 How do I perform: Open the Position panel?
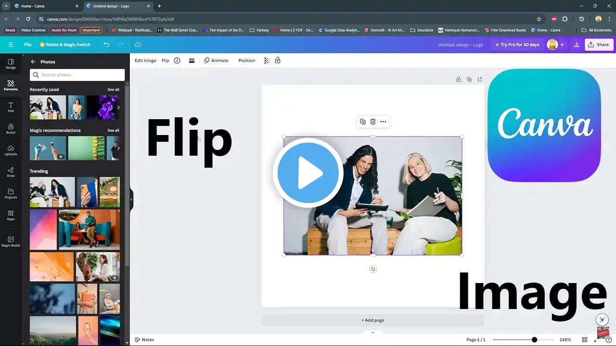247,61
